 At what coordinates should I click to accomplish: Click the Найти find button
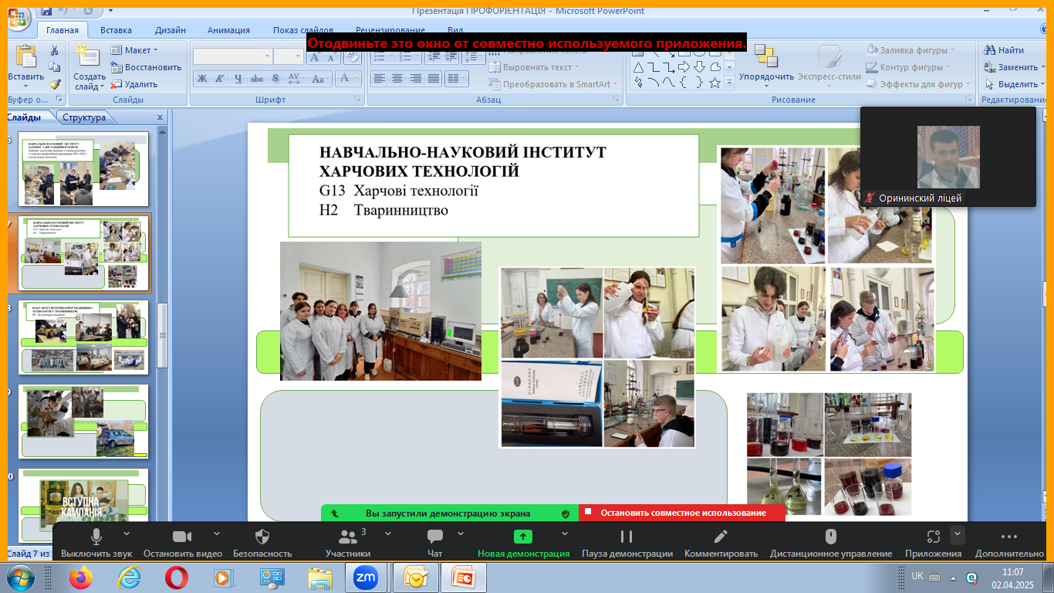tap(1005, 50)
